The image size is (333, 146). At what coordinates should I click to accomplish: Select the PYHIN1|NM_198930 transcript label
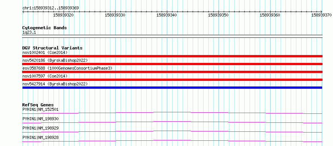pyautogui.click(x=40, y=119)
